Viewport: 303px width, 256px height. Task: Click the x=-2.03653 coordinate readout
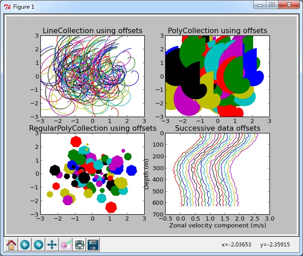pos(236,245)
